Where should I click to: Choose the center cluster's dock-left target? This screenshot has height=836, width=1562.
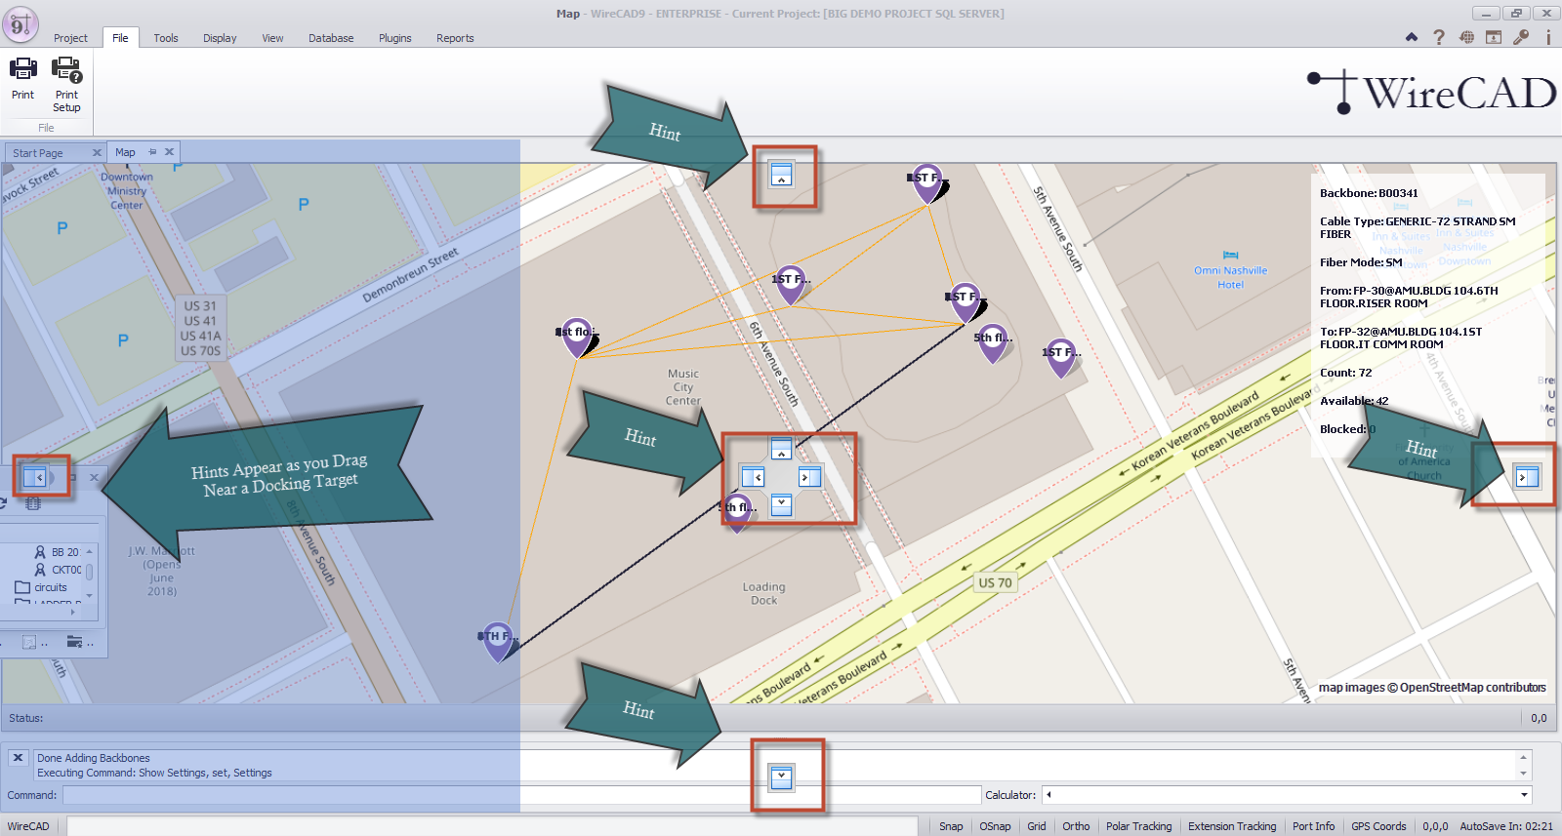coord(753,477)
